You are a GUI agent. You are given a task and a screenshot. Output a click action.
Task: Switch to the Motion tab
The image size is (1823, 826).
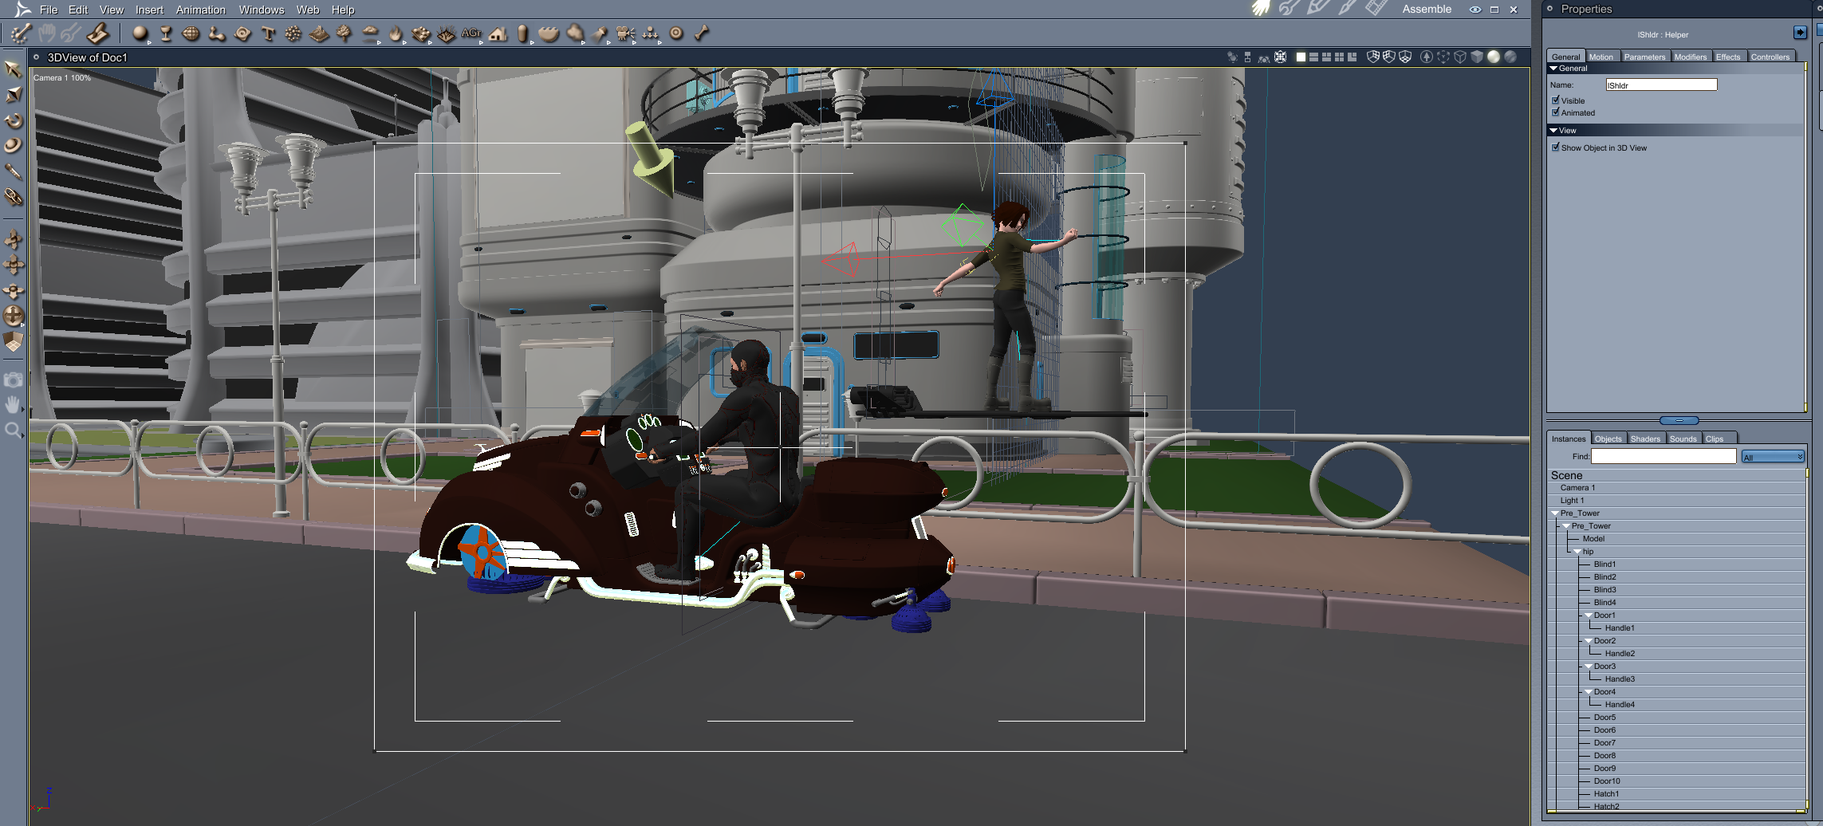(1601, 57)
